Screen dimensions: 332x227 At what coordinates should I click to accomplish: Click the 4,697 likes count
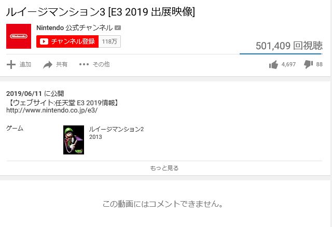[x=288, y=64]
